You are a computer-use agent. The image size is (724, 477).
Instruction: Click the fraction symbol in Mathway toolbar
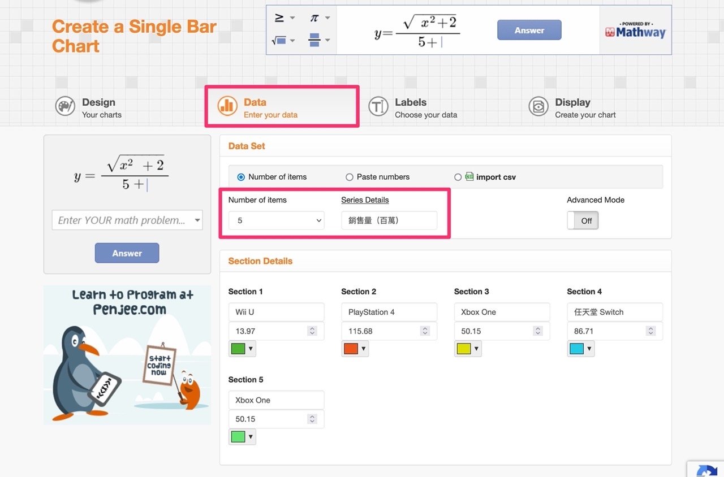314,40
